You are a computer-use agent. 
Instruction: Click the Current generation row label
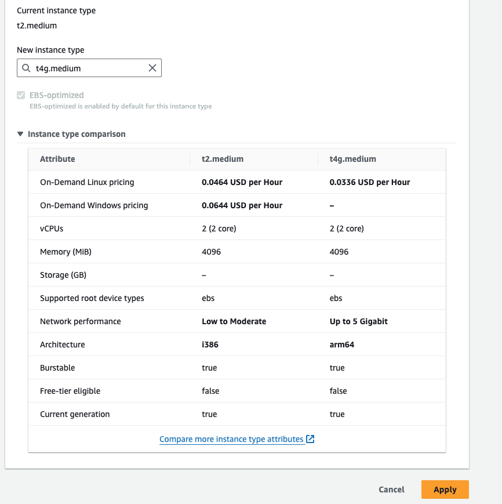[x=75, y=414]
